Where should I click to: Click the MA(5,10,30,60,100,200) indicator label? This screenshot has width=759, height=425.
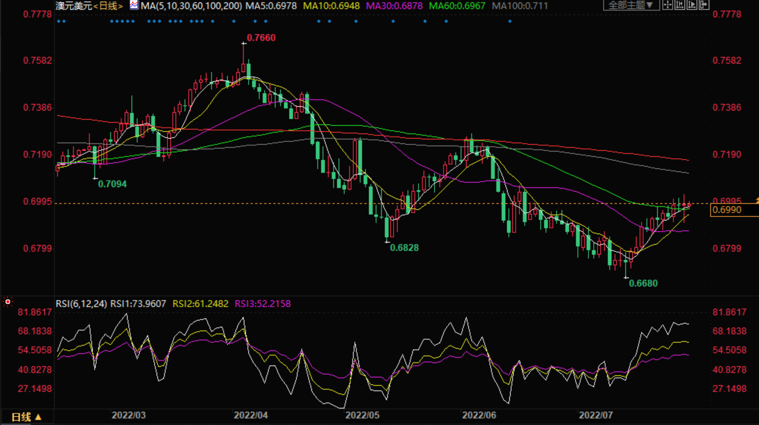pos(191,6)
